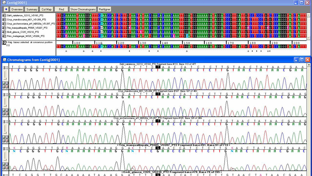
Task: Minimize the Contig[0001] window
Action: [x=296, y=3]
